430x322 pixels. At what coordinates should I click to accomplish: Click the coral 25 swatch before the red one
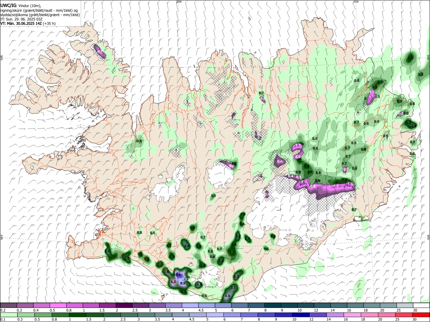403,315
